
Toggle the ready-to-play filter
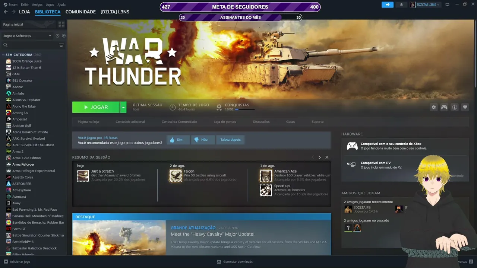tap(64, 36)
